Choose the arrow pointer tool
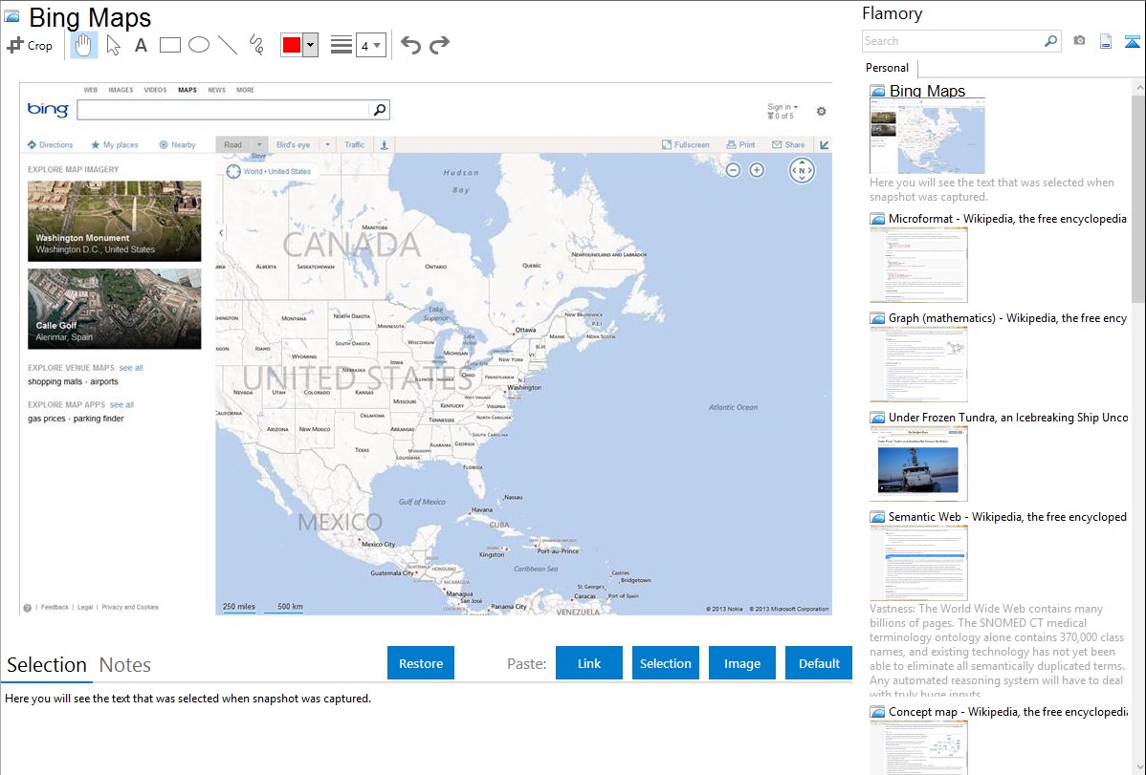Screen dimensions: 1146x775 click(x=113, y=45)
